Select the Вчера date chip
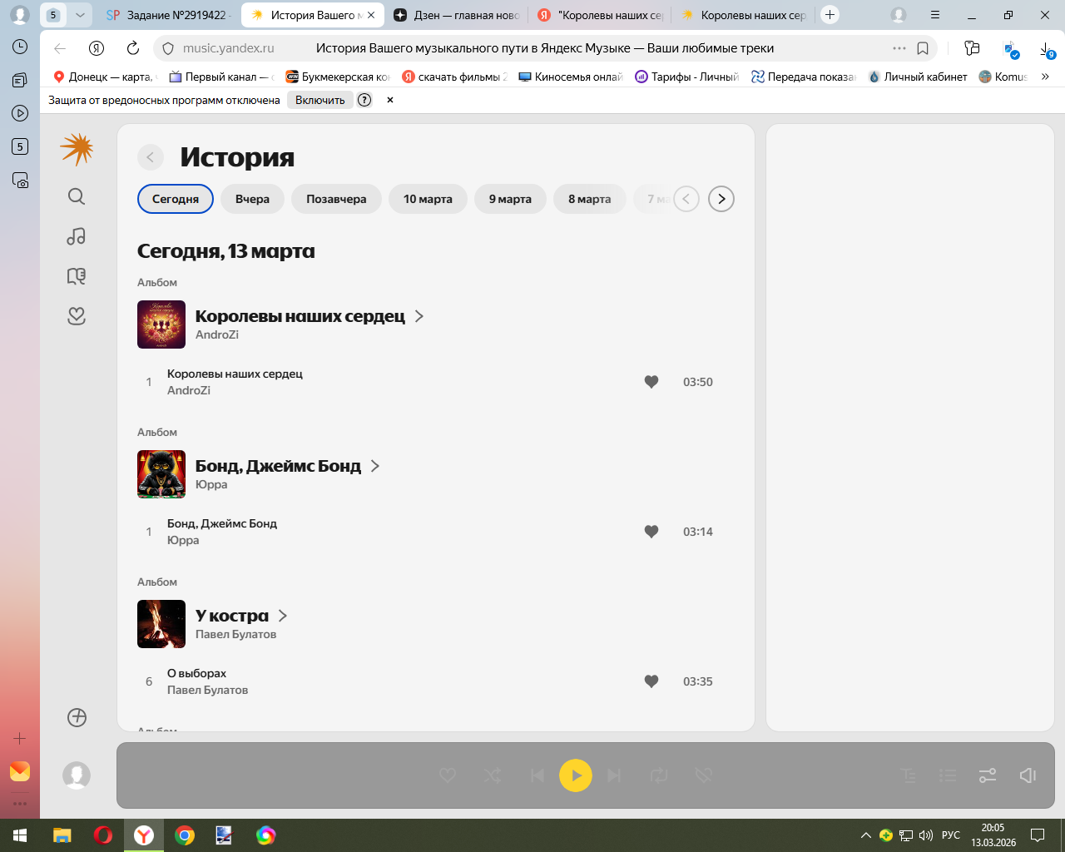 click(x=252, y=199)
